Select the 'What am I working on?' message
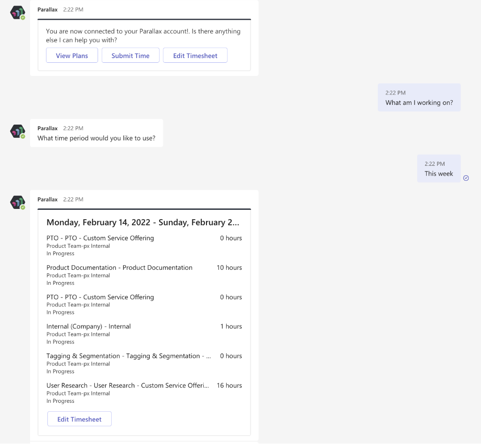Screen dimensions: 481x445 click(419, 103)
